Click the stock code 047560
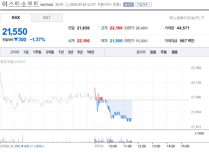 pos(47,5)
